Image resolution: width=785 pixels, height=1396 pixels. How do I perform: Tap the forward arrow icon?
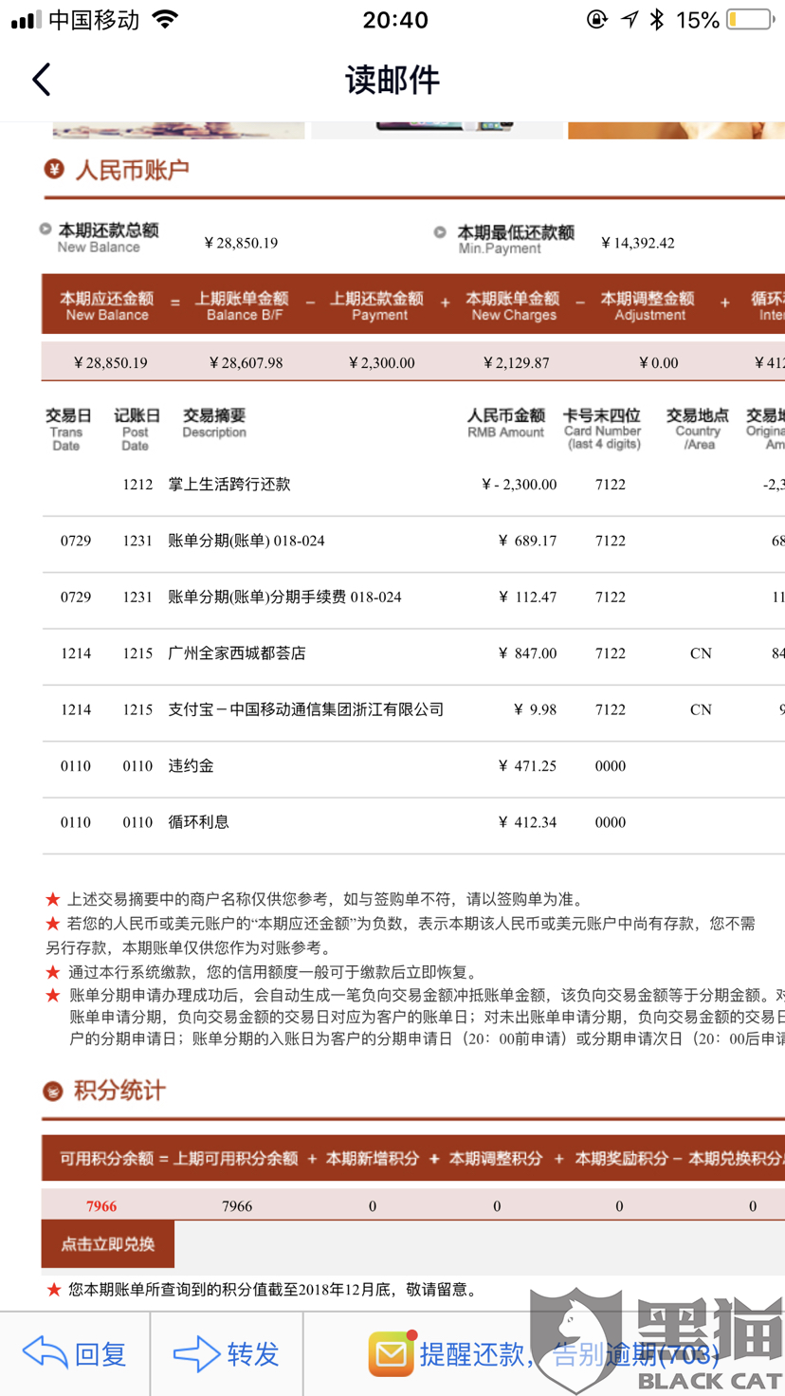(x=196, y=1353)
